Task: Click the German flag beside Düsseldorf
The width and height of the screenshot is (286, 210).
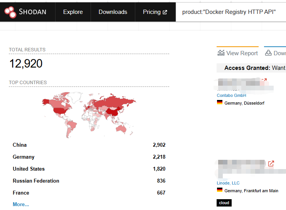Action: [220, 102]
